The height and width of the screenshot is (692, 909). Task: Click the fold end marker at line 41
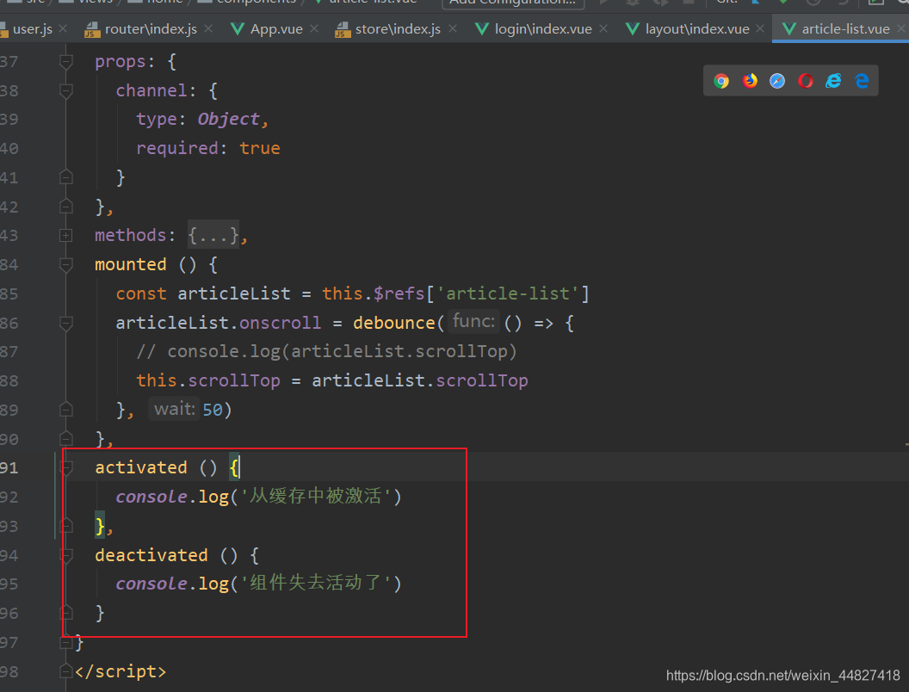coord(66,177)
